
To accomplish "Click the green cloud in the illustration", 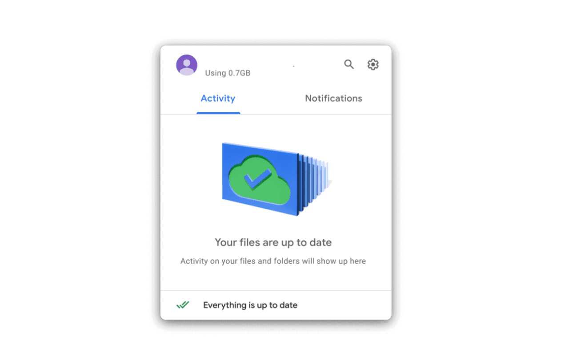I will point(259,180).
